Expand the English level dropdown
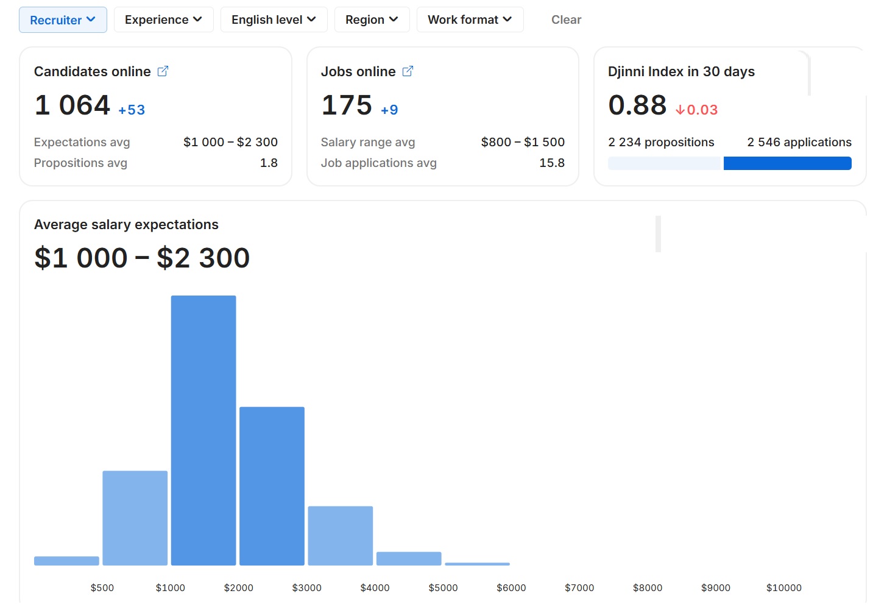Viewport: 873px width, 613px height. 274,20
